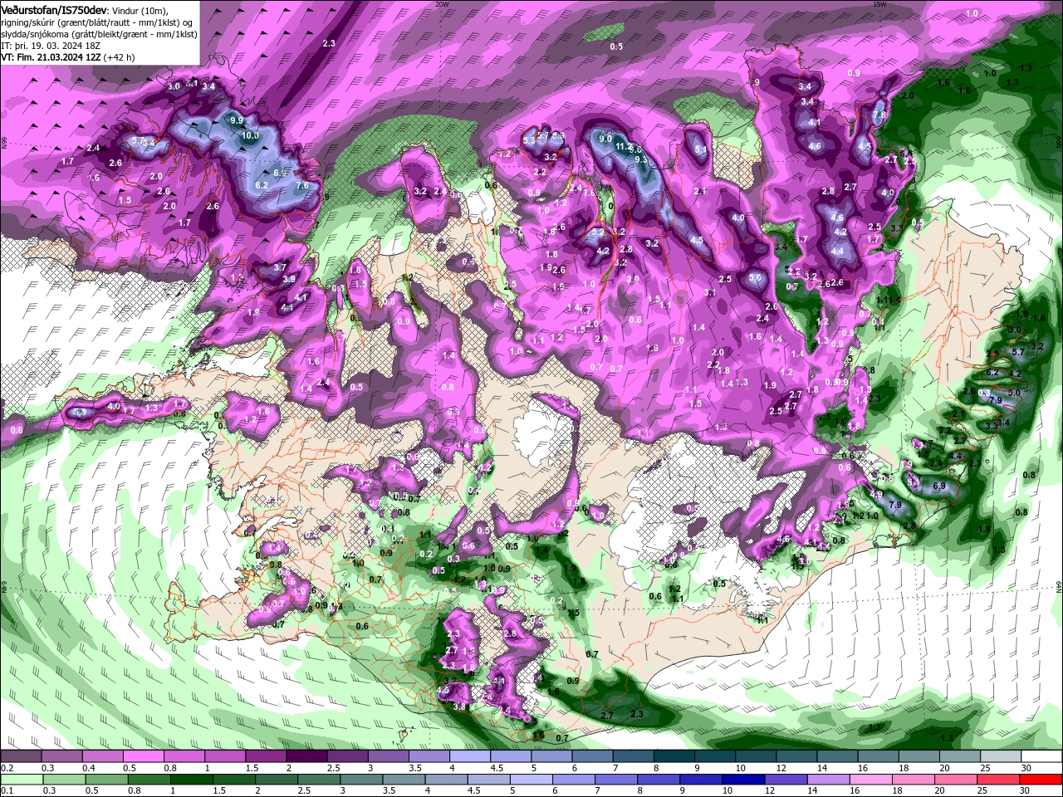This screenshot has width=1063, height=797.
Task: Click the 5.7 precipitation value on the map
Action: 1019,352
